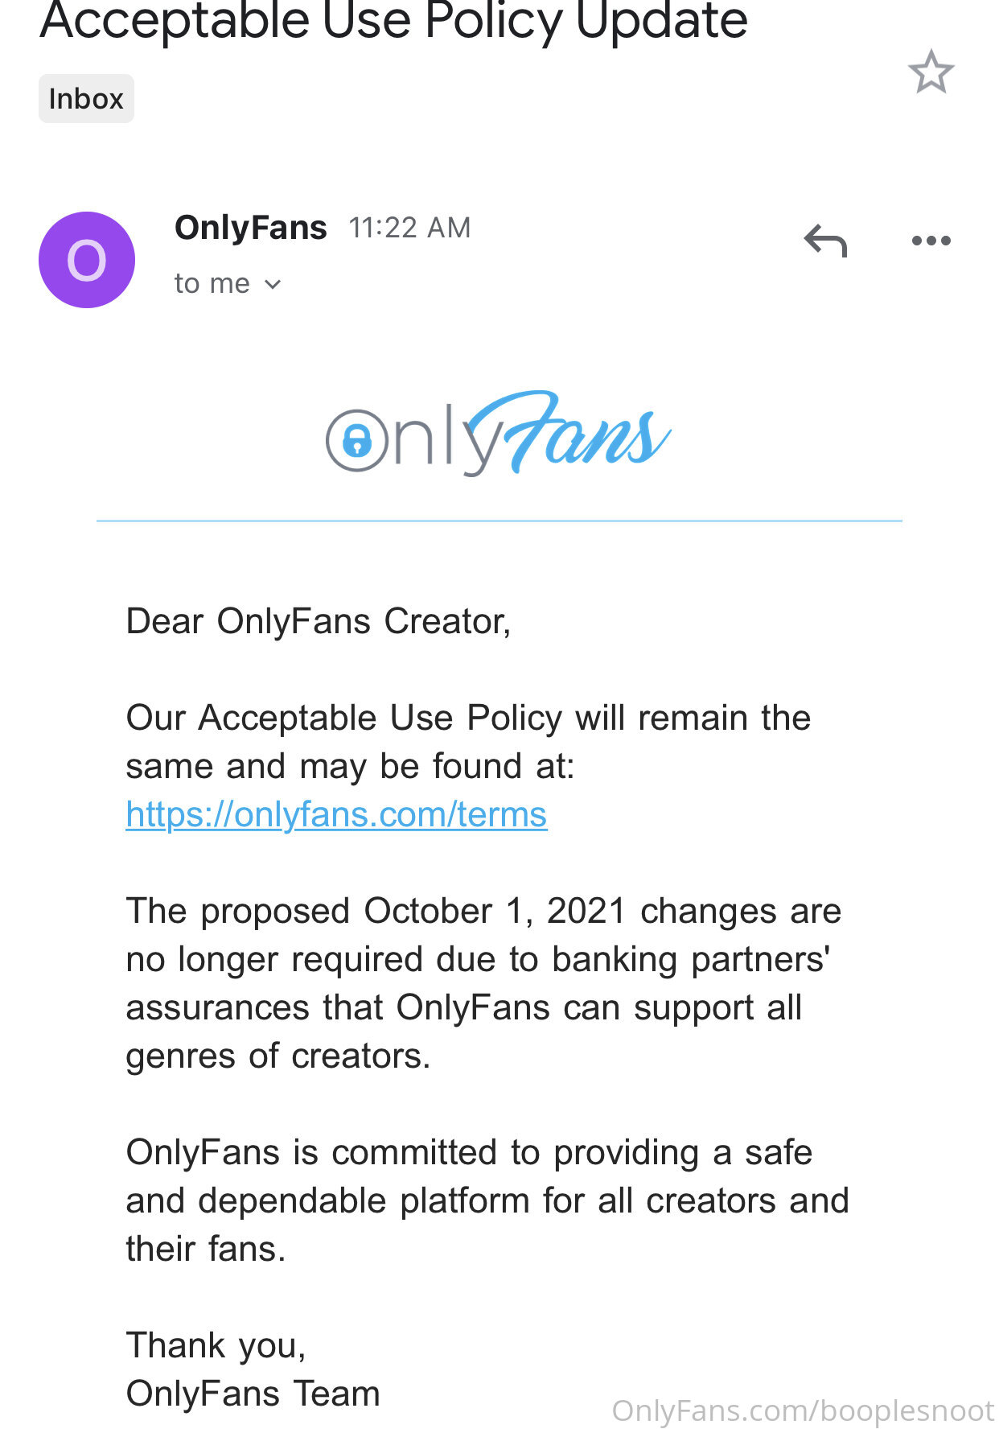Click the 'committed to providing a safe' paragraph

pyautogui.click(x=487, y=1200)
